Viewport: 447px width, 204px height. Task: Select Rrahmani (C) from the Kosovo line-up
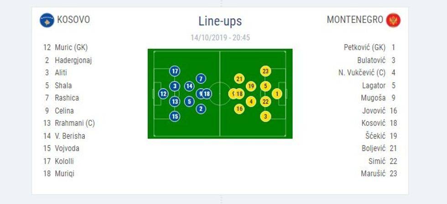point(75,123)
